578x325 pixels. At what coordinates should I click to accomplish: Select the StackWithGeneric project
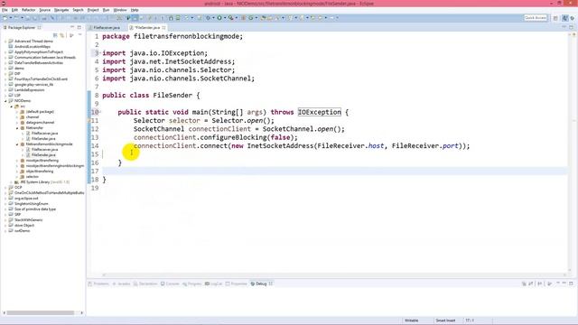pyautogui.click(x=28, y=219)
